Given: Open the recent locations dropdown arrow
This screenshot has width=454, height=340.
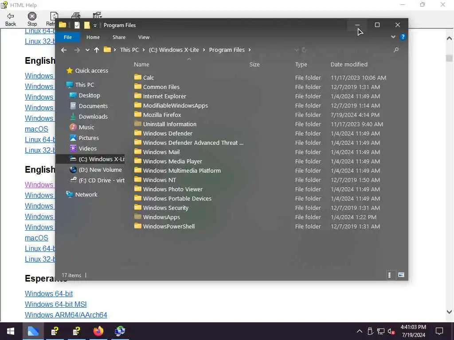Looking at the screenshot, I should click(x=87, y=50).
